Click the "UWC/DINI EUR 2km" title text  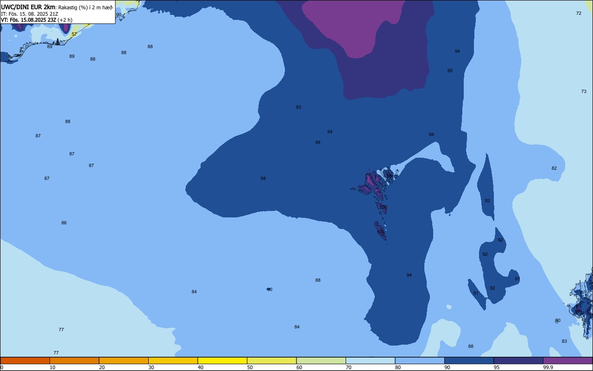click(x=28, y=7)
